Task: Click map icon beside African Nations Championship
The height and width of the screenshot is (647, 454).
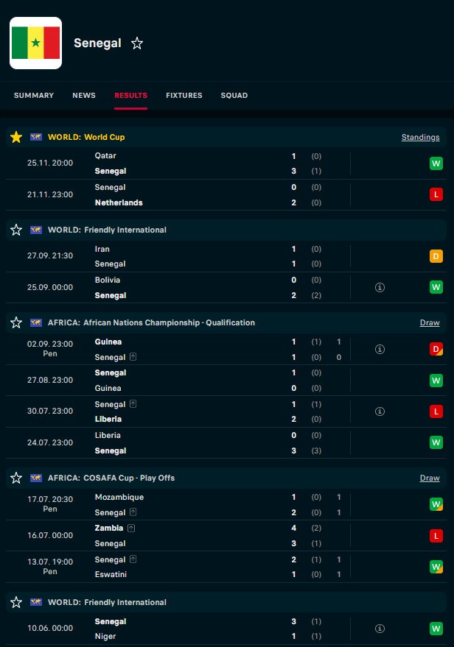Action: [36, 322]
